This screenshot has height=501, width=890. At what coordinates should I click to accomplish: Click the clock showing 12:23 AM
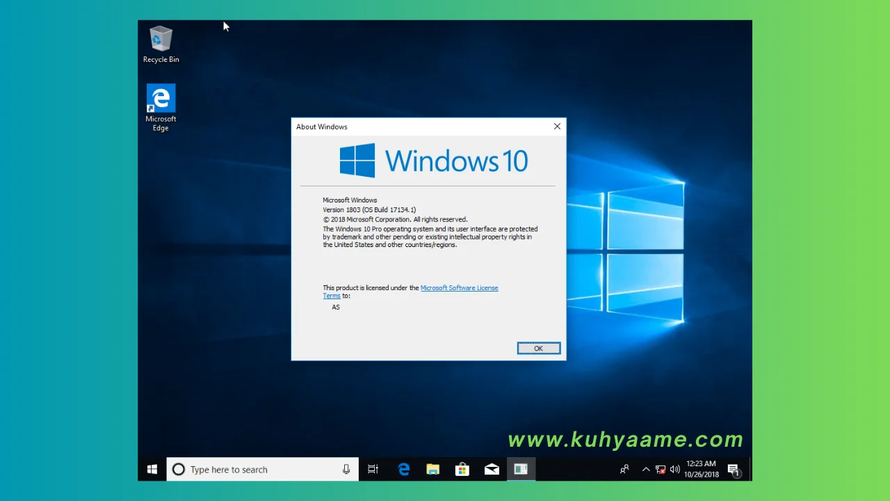click(701, 470)
